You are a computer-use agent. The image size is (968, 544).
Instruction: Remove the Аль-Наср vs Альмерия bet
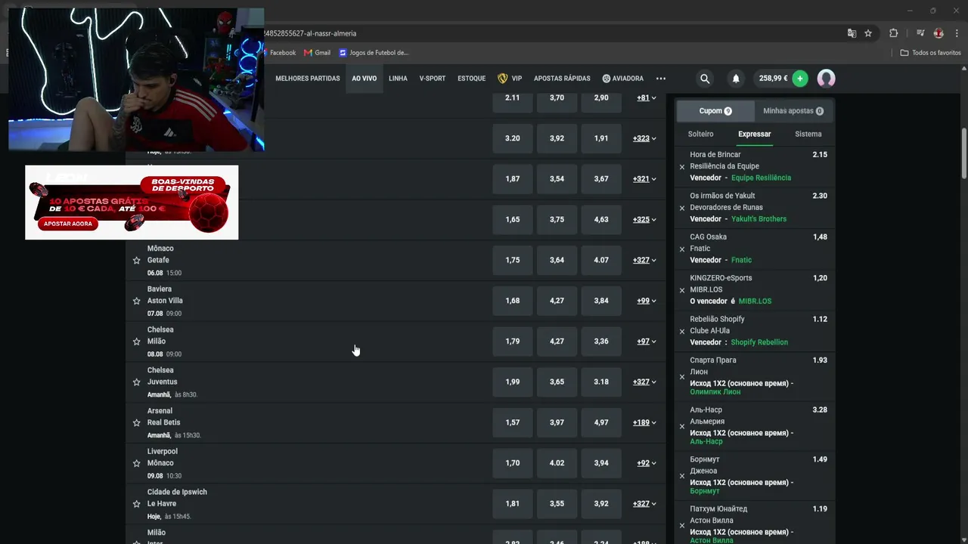[x=682, y=426]
